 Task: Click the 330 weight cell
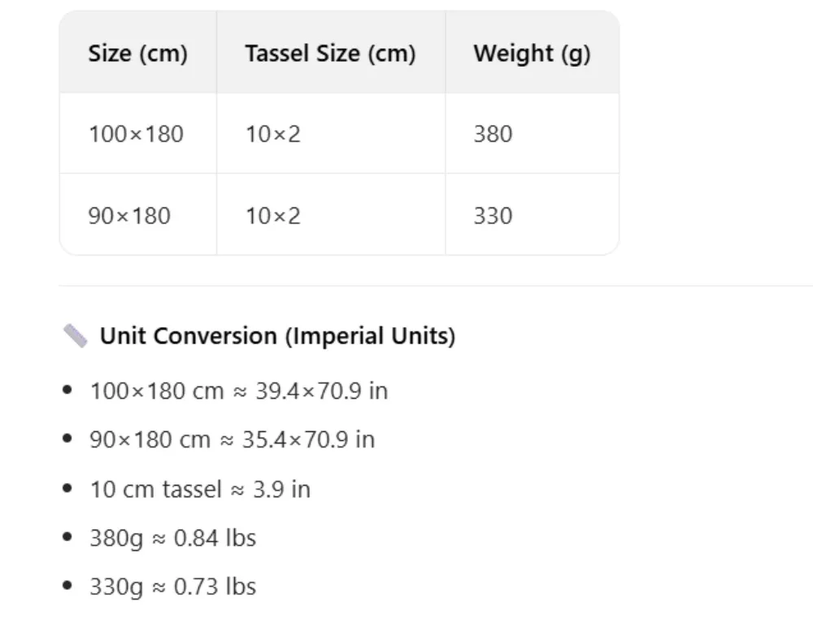[x=532, y=215]
